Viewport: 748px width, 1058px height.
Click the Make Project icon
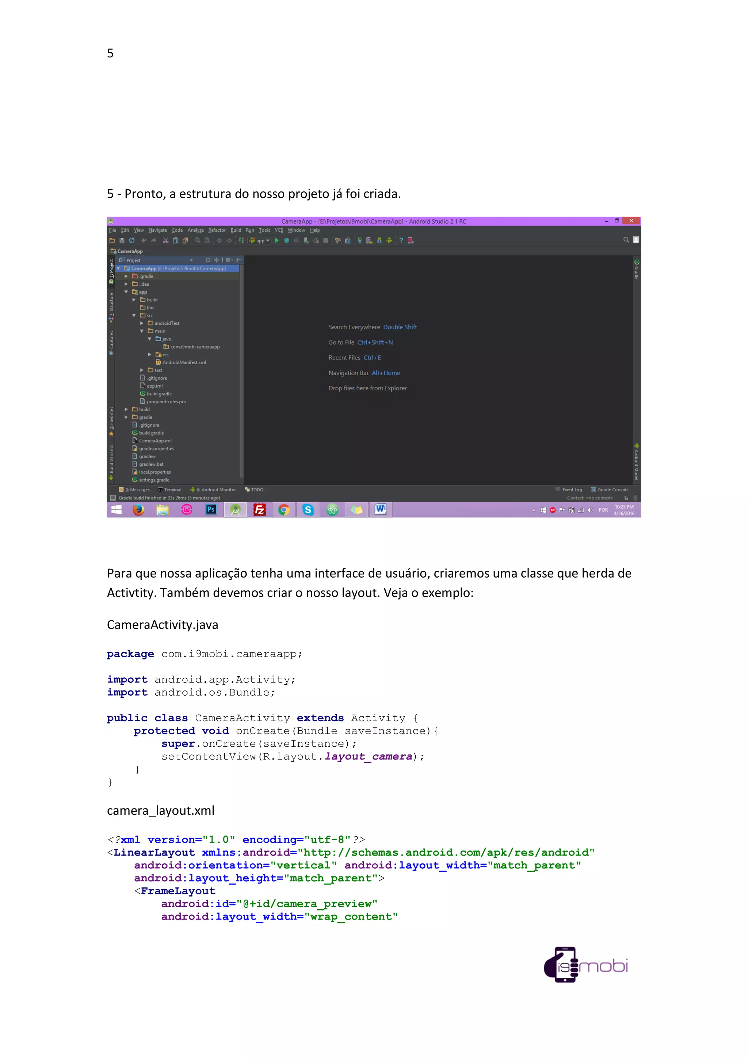coord(241,240)
